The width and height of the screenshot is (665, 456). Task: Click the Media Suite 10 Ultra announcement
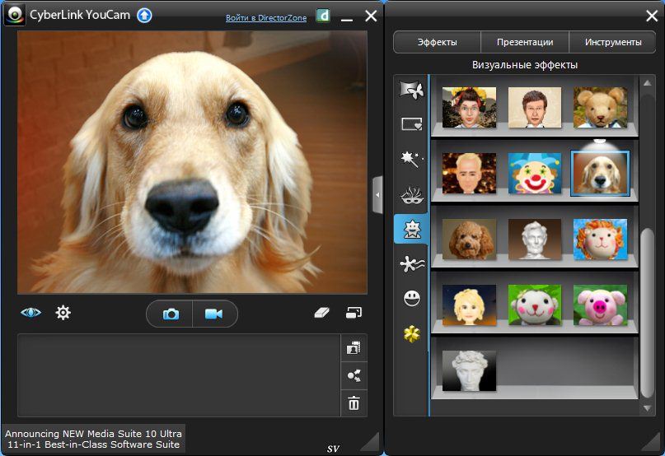[93, 438]
